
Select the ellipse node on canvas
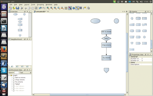[95, 21]
